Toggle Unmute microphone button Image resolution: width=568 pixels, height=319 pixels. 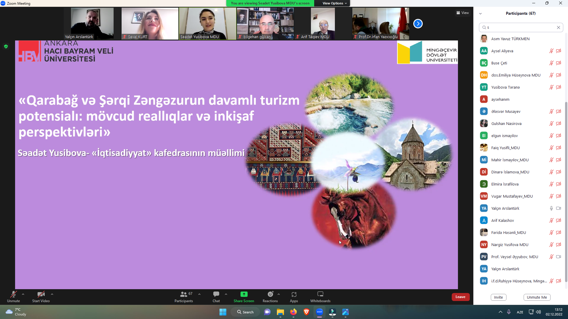pyautogui.click(x=13, y=294)
